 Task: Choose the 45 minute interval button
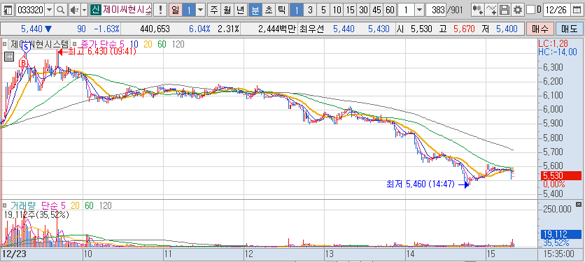click(376, 10)
